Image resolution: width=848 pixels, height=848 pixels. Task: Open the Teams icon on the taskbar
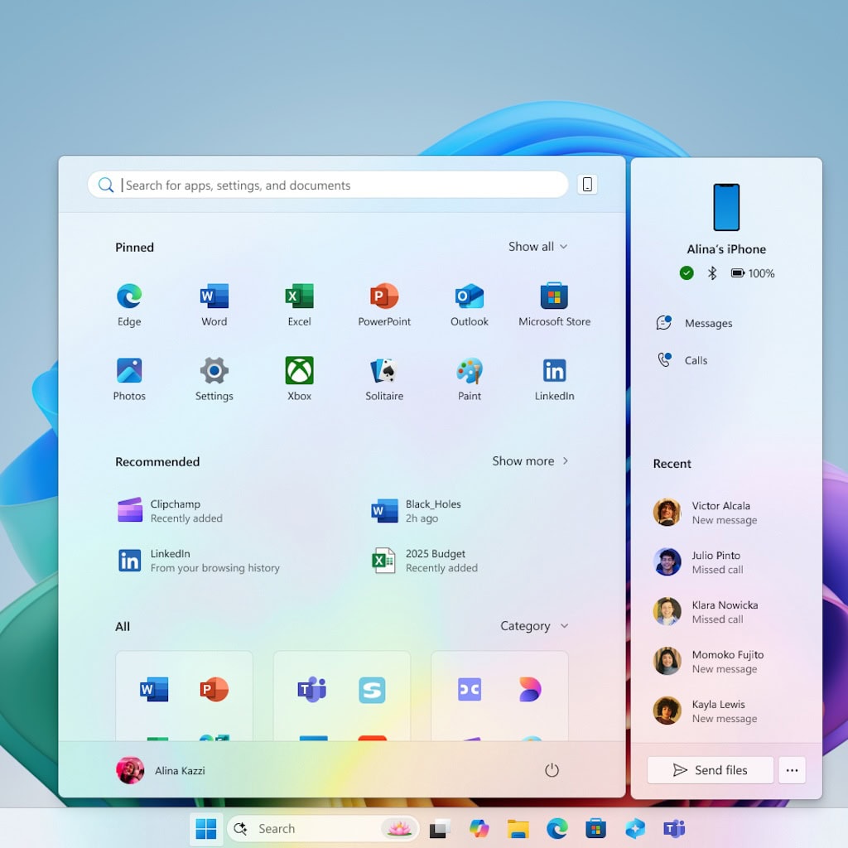(674, 828)
